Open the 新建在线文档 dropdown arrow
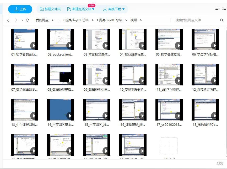 coord(93,9)
